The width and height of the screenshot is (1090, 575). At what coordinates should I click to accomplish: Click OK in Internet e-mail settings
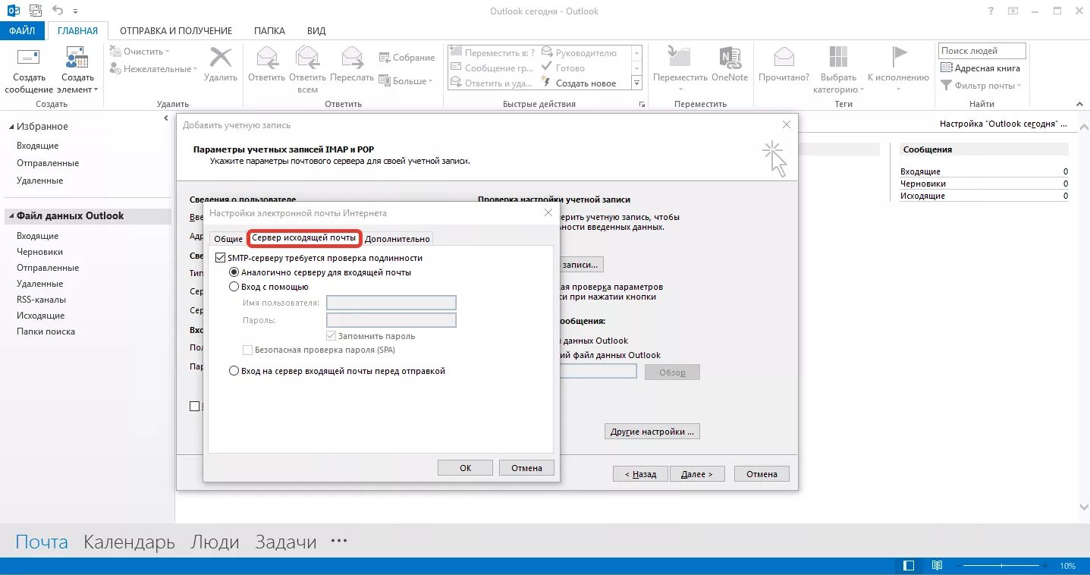(465, 468)
